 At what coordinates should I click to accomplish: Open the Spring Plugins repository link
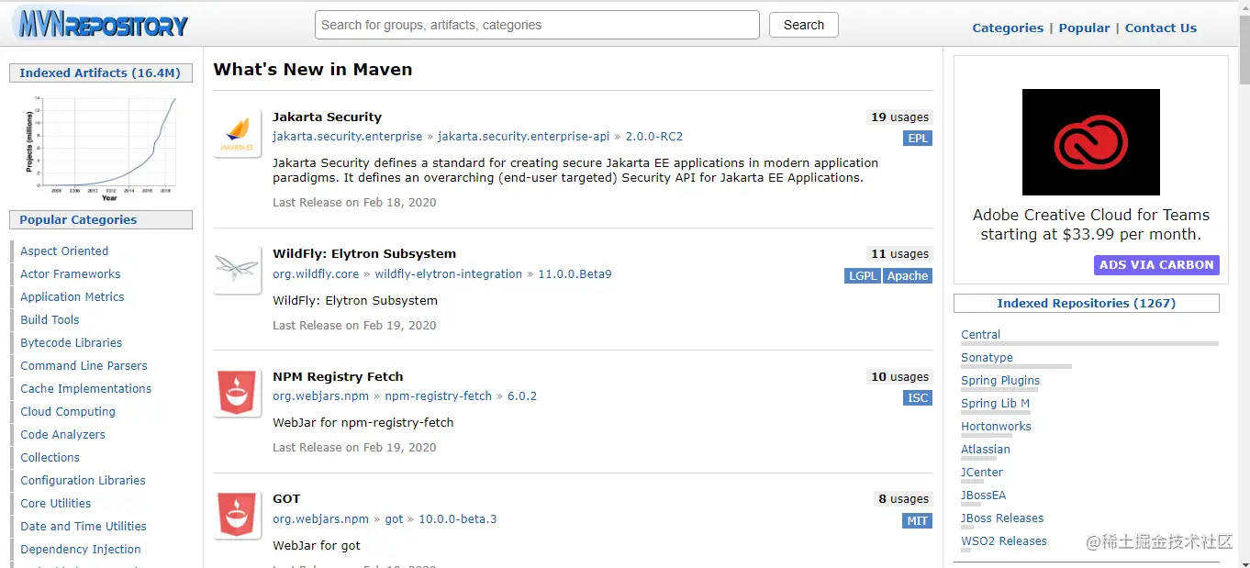click(1000, 380)
